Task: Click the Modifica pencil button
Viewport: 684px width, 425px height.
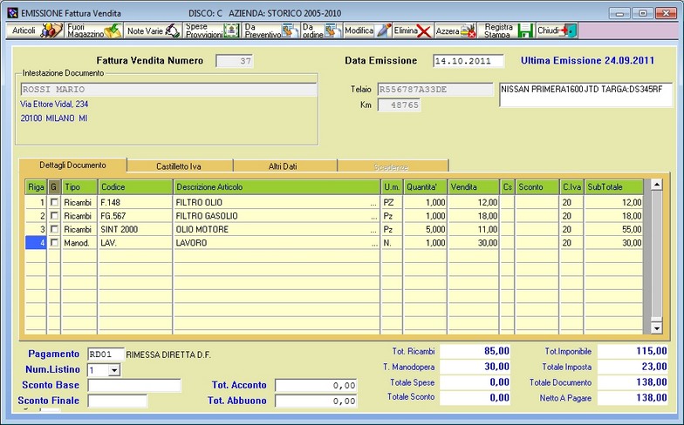Action: coord(368,31)
